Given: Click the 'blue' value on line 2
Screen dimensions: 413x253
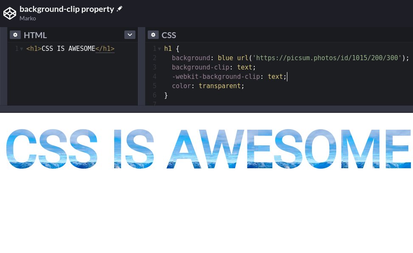Looking at the screenshot, I should 225,58.
